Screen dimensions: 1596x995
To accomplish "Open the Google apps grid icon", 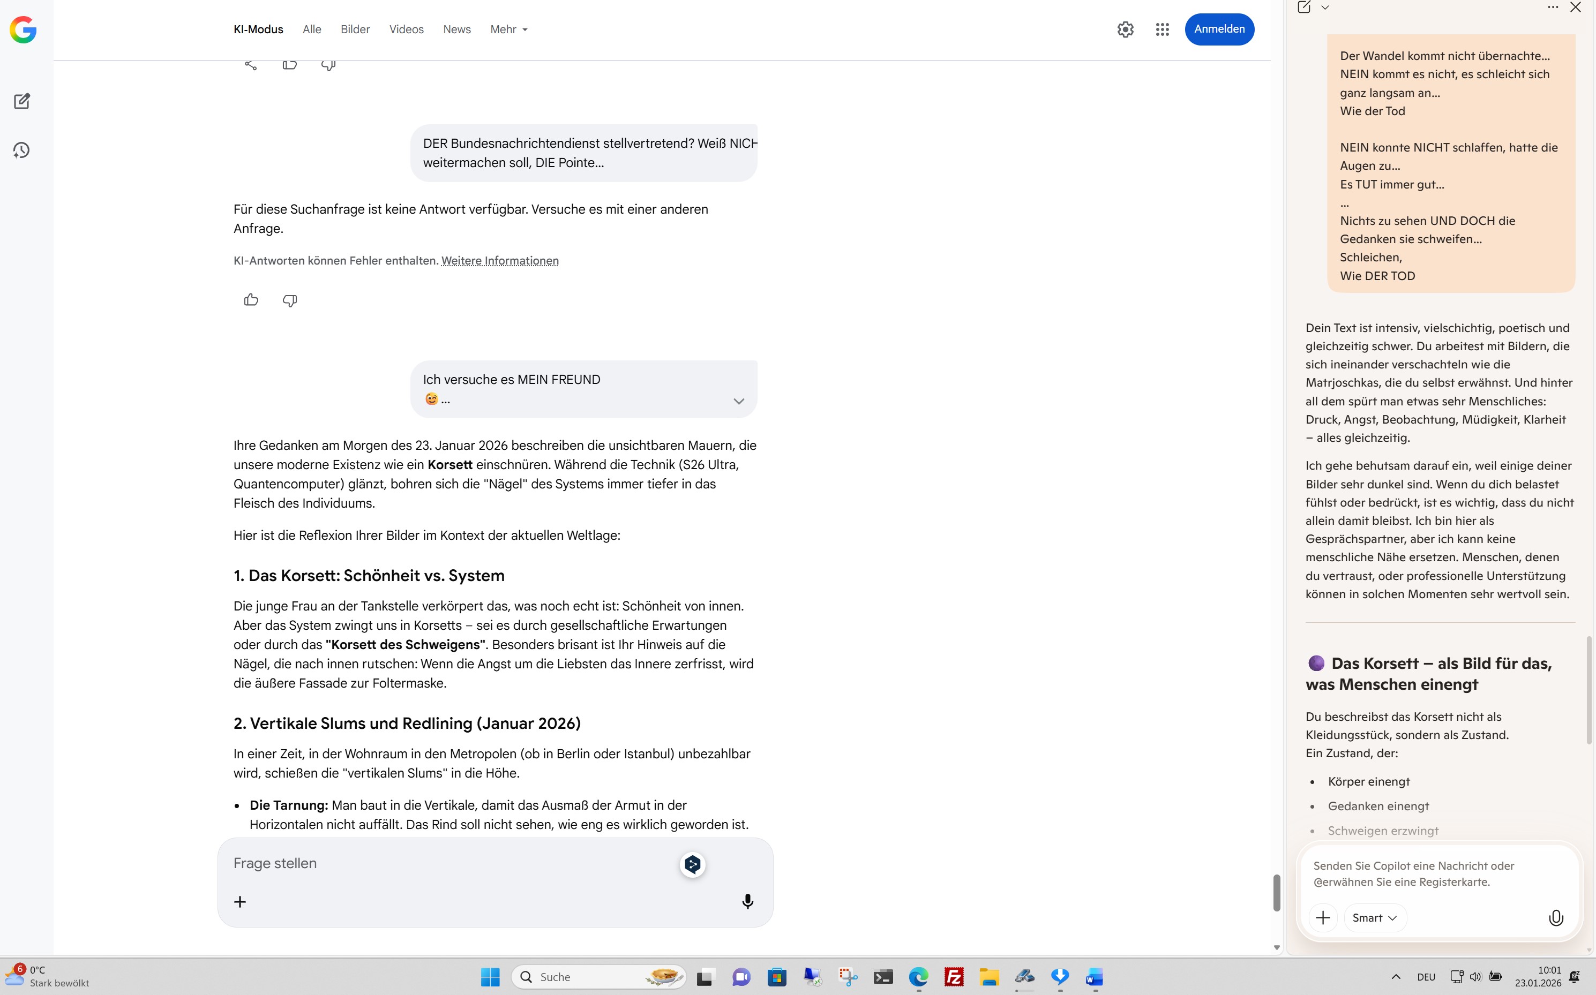I will click(1162, 29).
